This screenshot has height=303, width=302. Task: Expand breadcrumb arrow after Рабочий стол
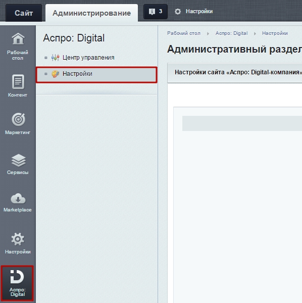pos(208,33)
